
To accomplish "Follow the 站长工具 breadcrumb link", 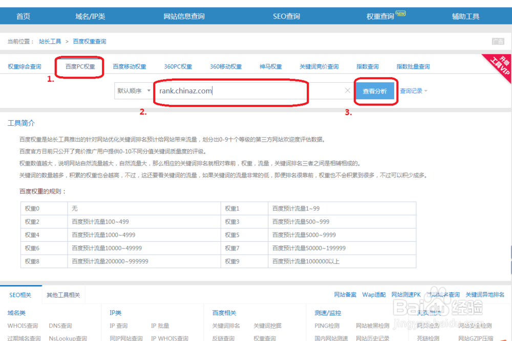I will 50,41.
